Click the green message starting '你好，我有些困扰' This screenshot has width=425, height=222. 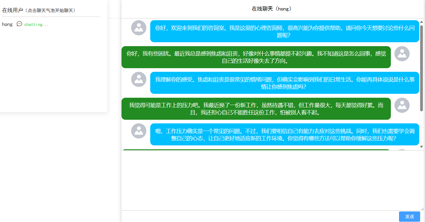(256, 57)
